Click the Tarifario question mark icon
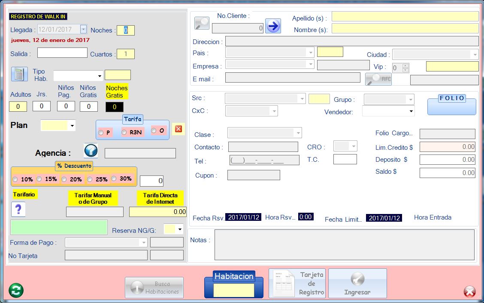This screenshot has width=484, height=303. [x=18, y=209]
